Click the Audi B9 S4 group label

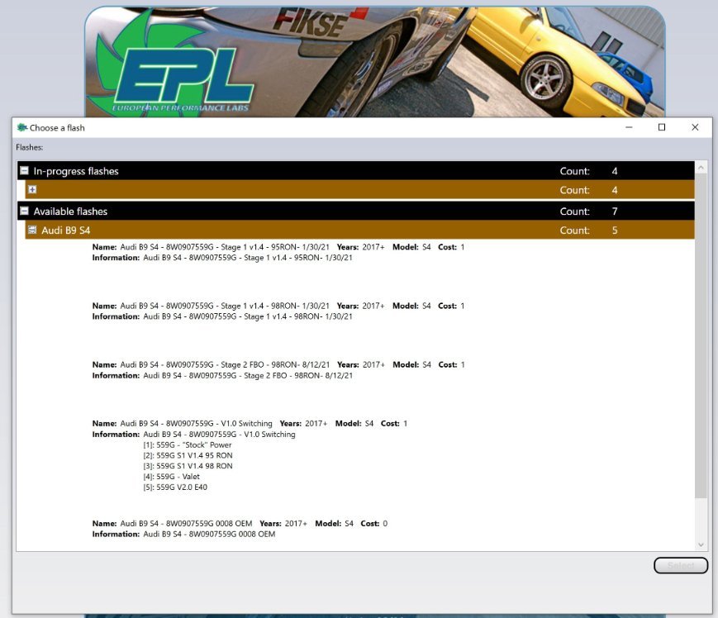[66, 231]
